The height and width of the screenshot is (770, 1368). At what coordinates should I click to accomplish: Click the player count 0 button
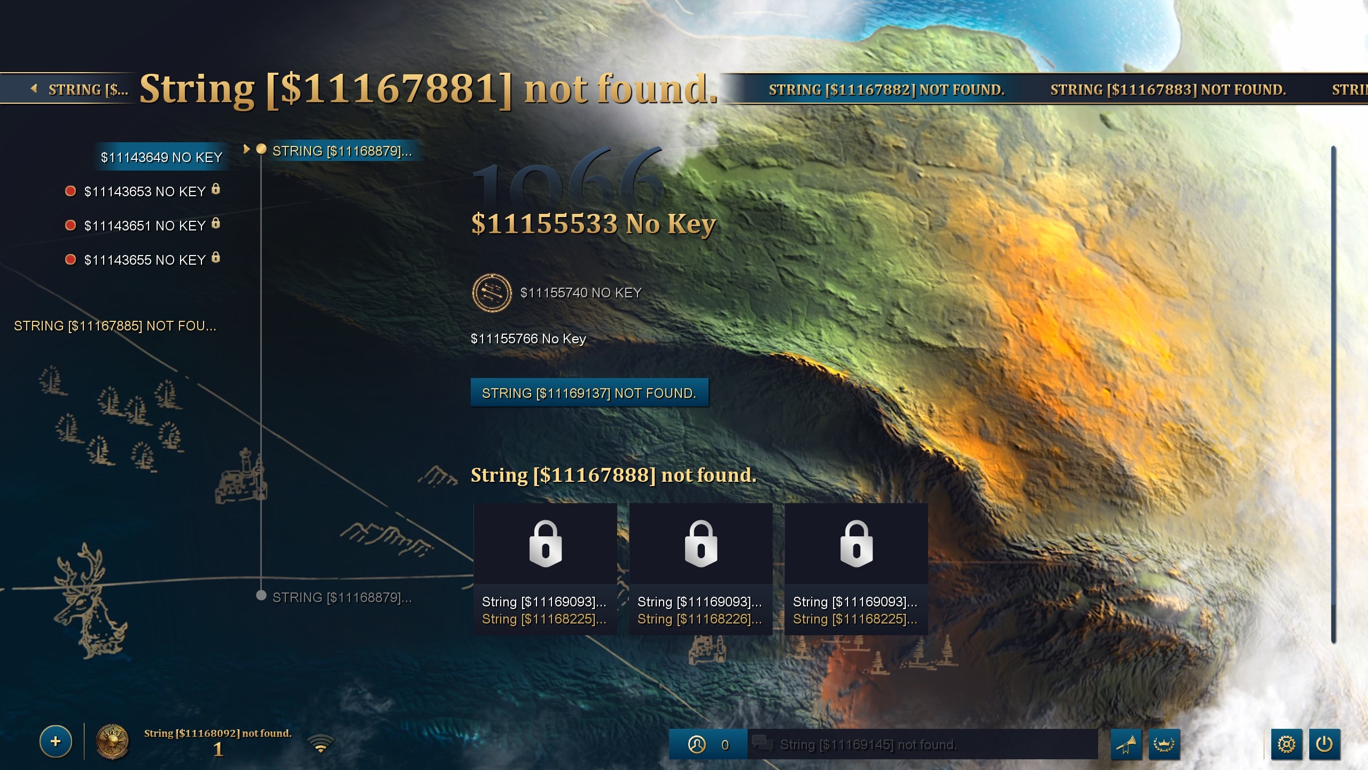(708, 744)
